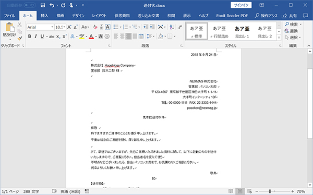Click the サインイン button
313x195 pixels.
[241, 5]
